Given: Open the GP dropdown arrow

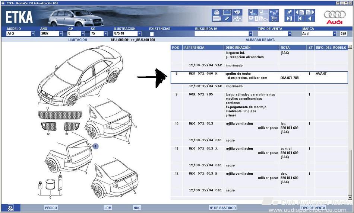Looking at the screenshot, I should tap(83, 33).
